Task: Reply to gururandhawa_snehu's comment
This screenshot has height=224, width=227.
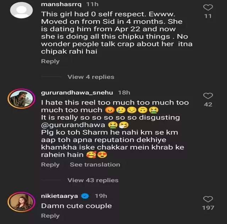Action: pos(50,165)
